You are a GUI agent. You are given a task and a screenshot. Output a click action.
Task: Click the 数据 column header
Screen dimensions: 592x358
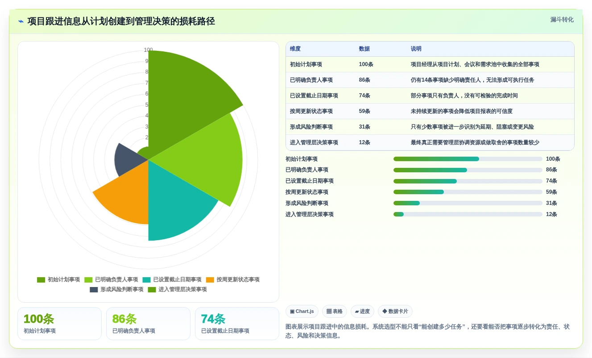click(364, 49)
